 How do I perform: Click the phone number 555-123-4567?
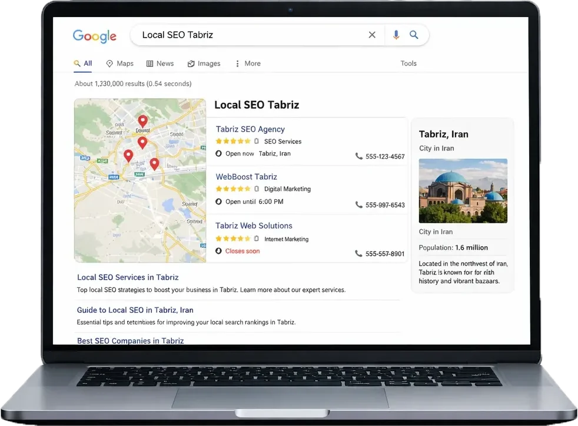(385, 156)
